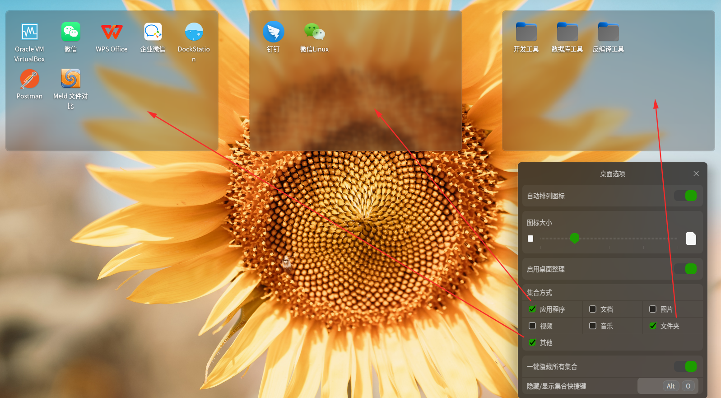The image size is (721, 398).
Task: Uncheck the 其他 checkbox
Action: point(532,342)
